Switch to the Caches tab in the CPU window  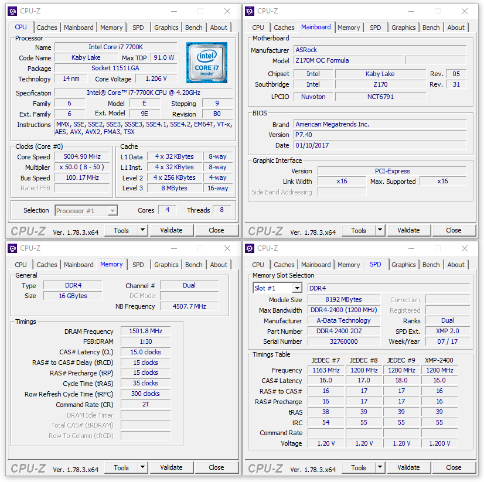pos(47,28)
